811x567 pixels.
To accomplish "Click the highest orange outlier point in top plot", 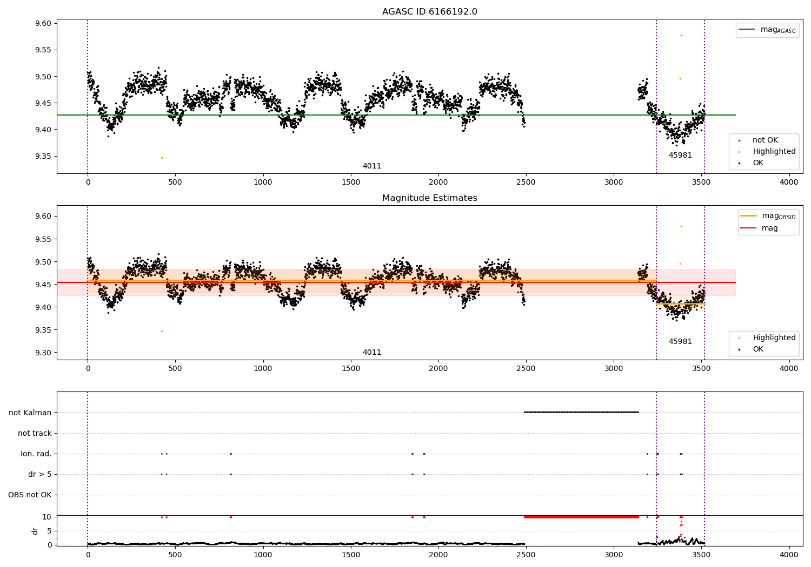I will (x=681, y=35).
